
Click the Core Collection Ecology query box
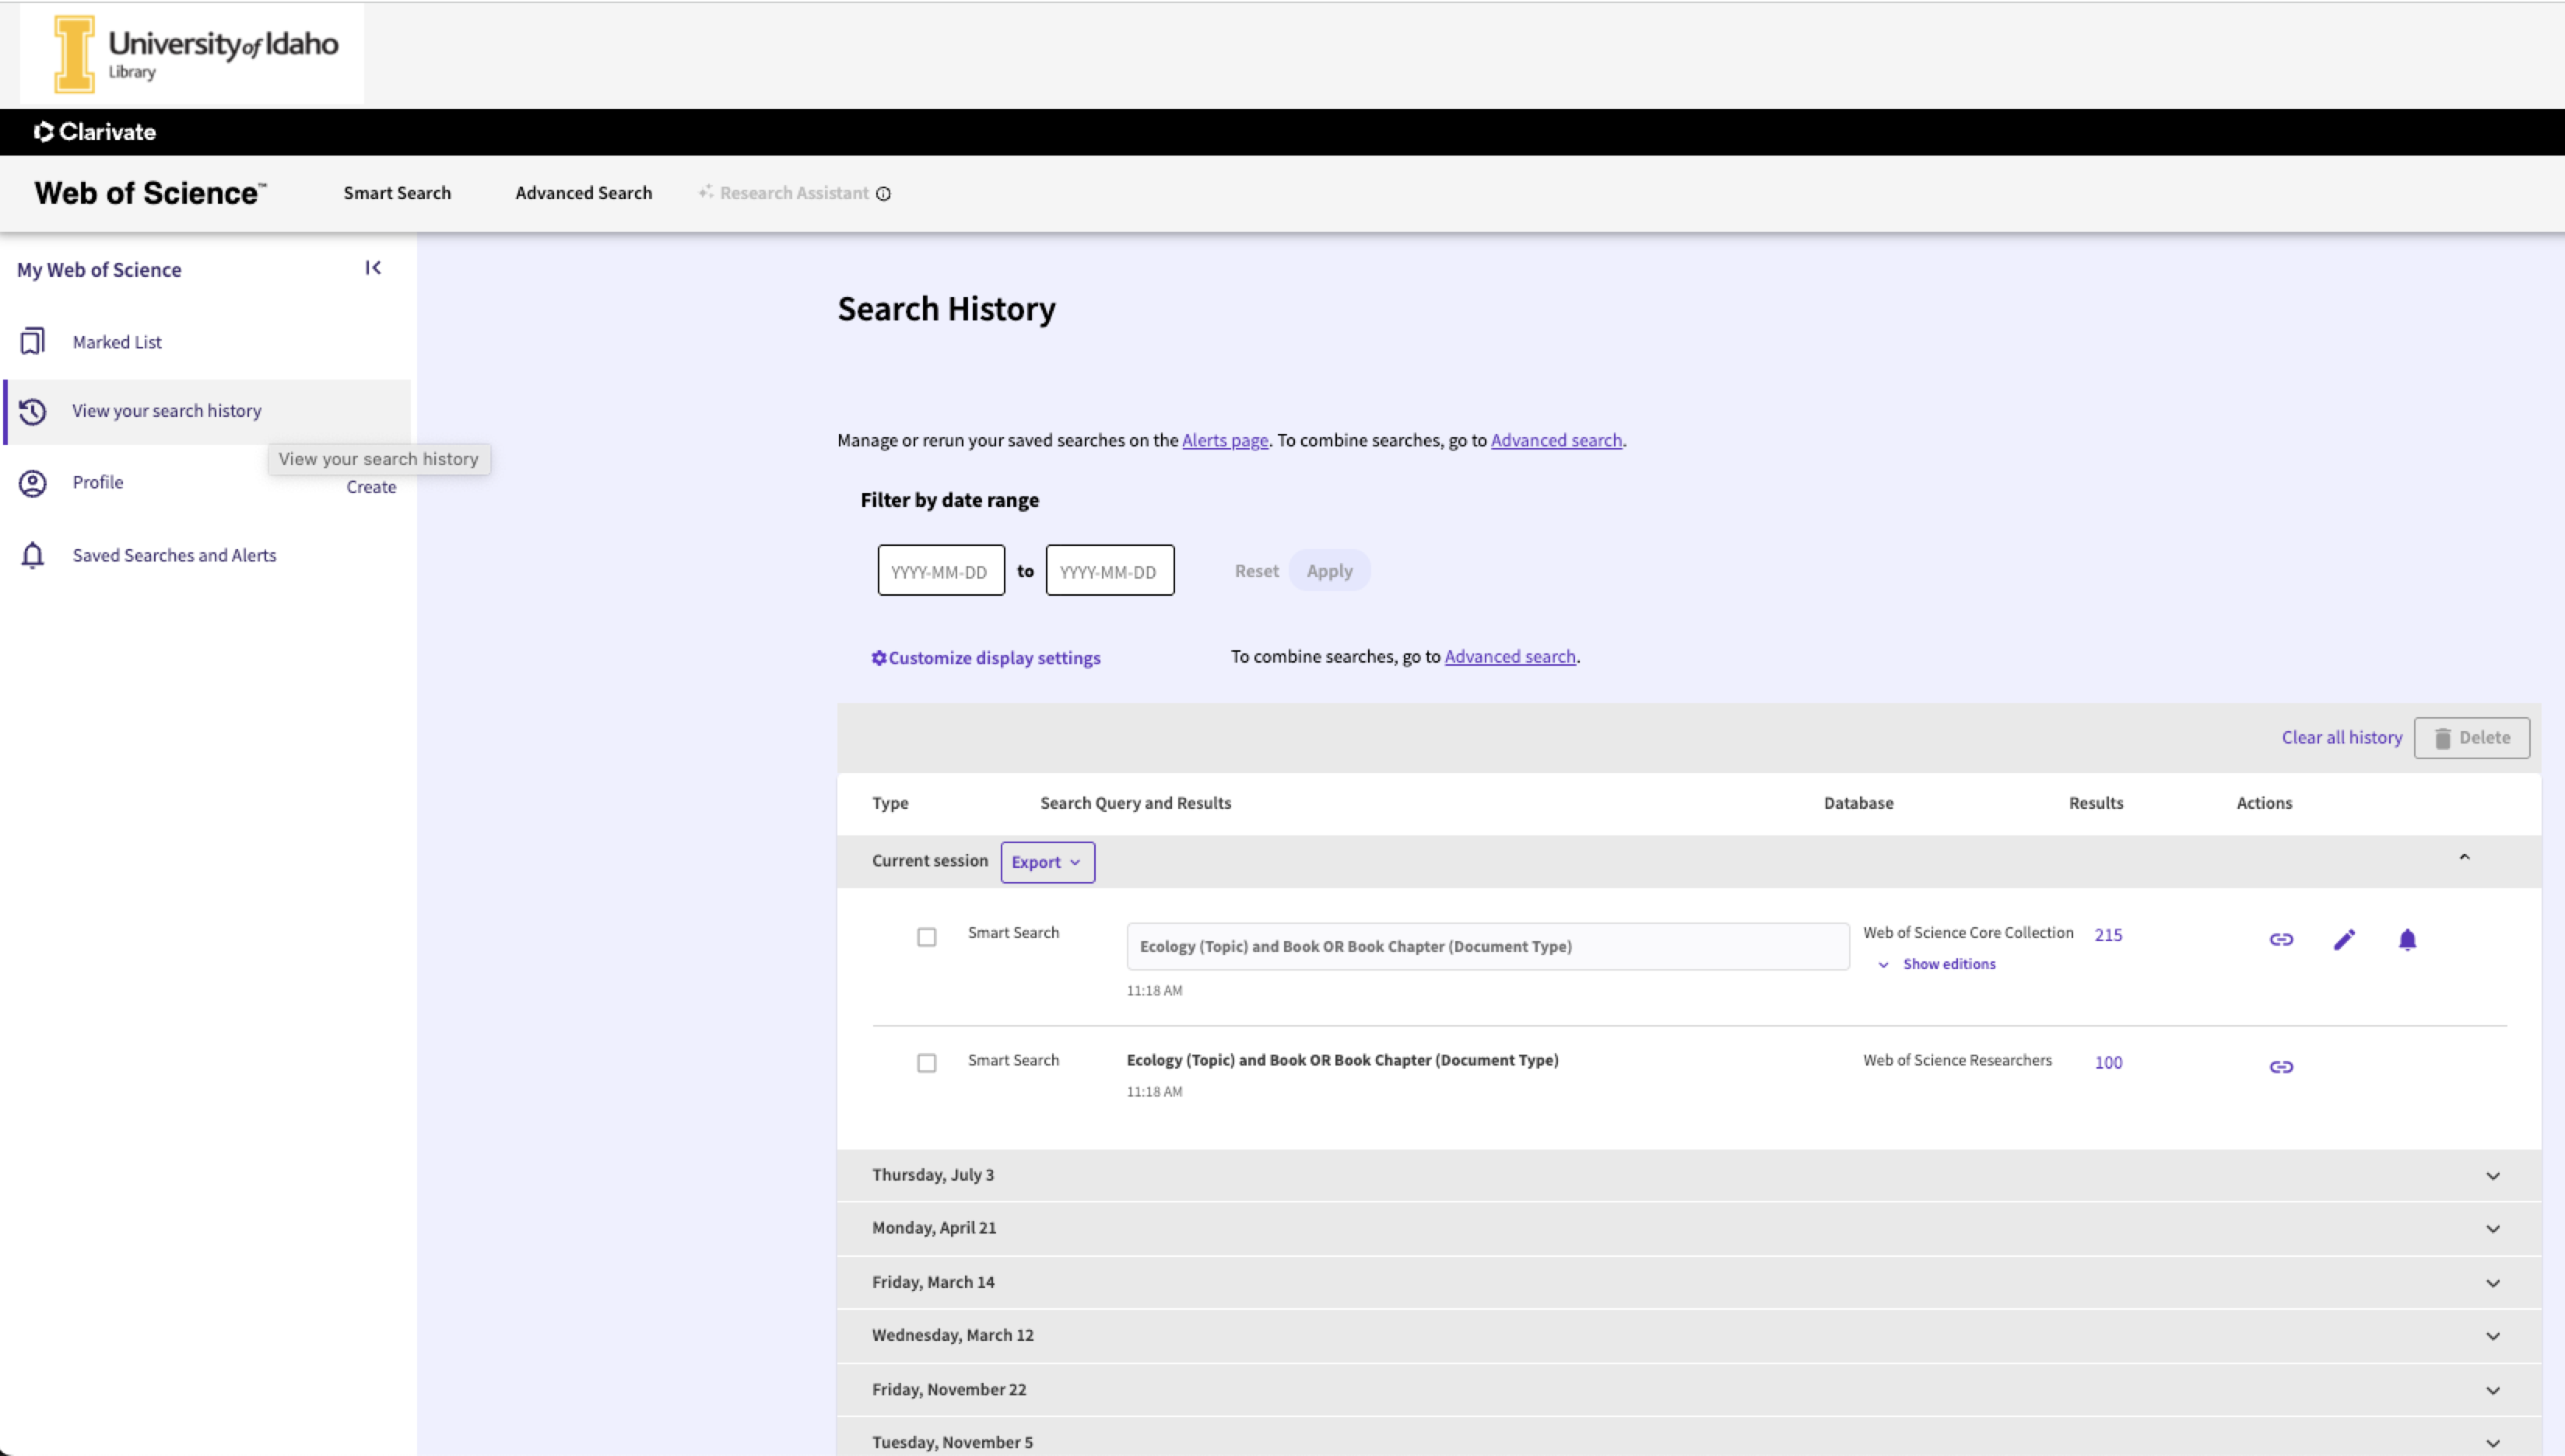1488,946
